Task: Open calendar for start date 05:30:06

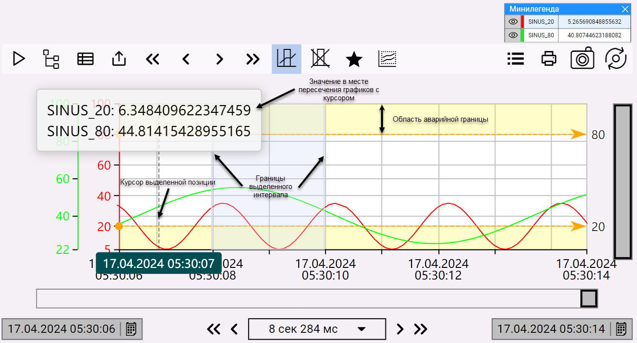Action: (130, 329)
